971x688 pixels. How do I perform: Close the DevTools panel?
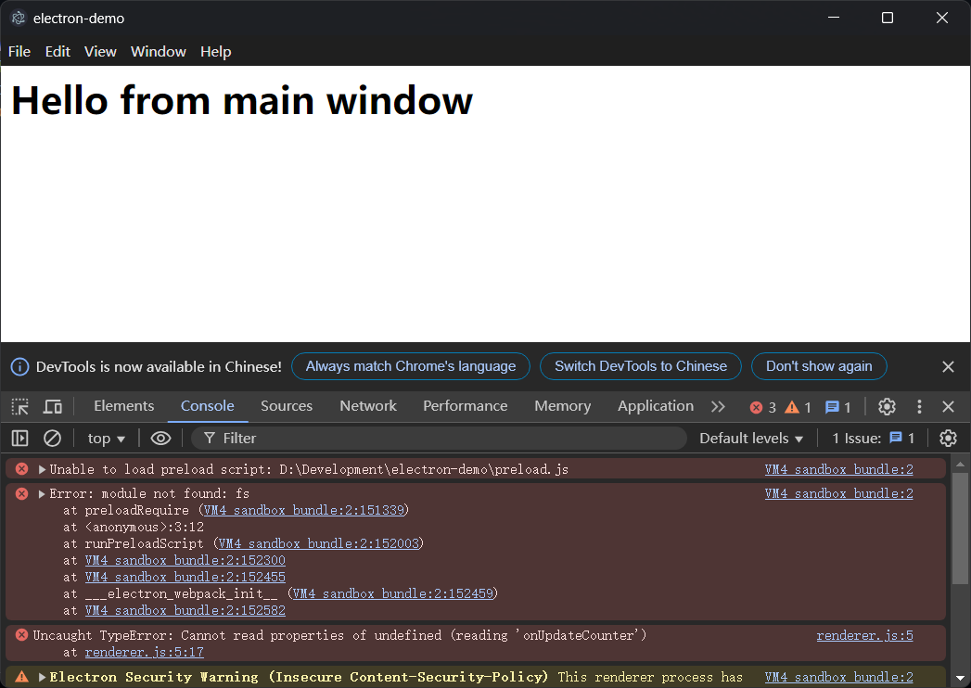point(948,407)
